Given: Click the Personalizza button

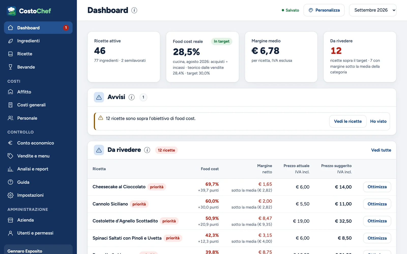Looking at the screenshot, I should (324, 10).
